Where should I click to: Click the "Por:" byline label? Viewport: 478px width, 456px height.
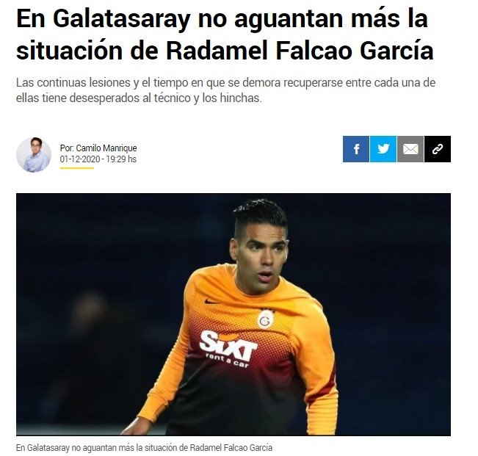[x=67, y=148]
